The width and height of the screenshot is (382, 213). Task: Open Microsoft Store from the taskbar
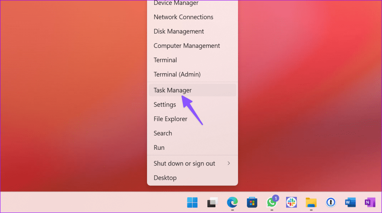pos(252,202)
